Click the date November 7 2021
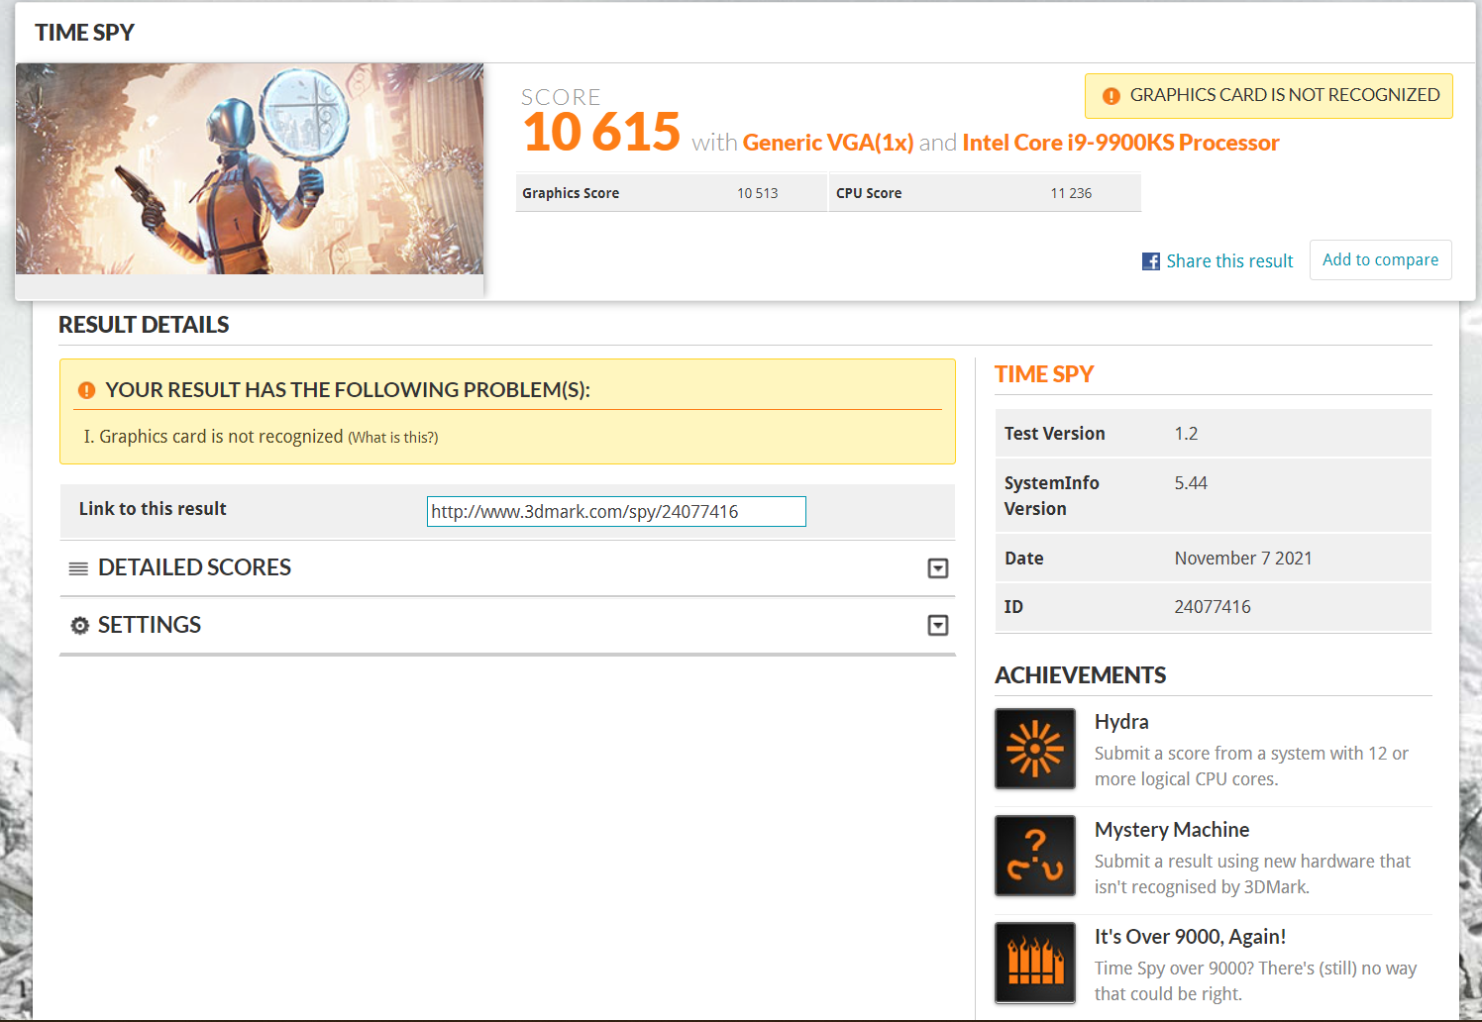Image resolution: width=1482 pixels, height=1022 pixels. (1243, 559)
